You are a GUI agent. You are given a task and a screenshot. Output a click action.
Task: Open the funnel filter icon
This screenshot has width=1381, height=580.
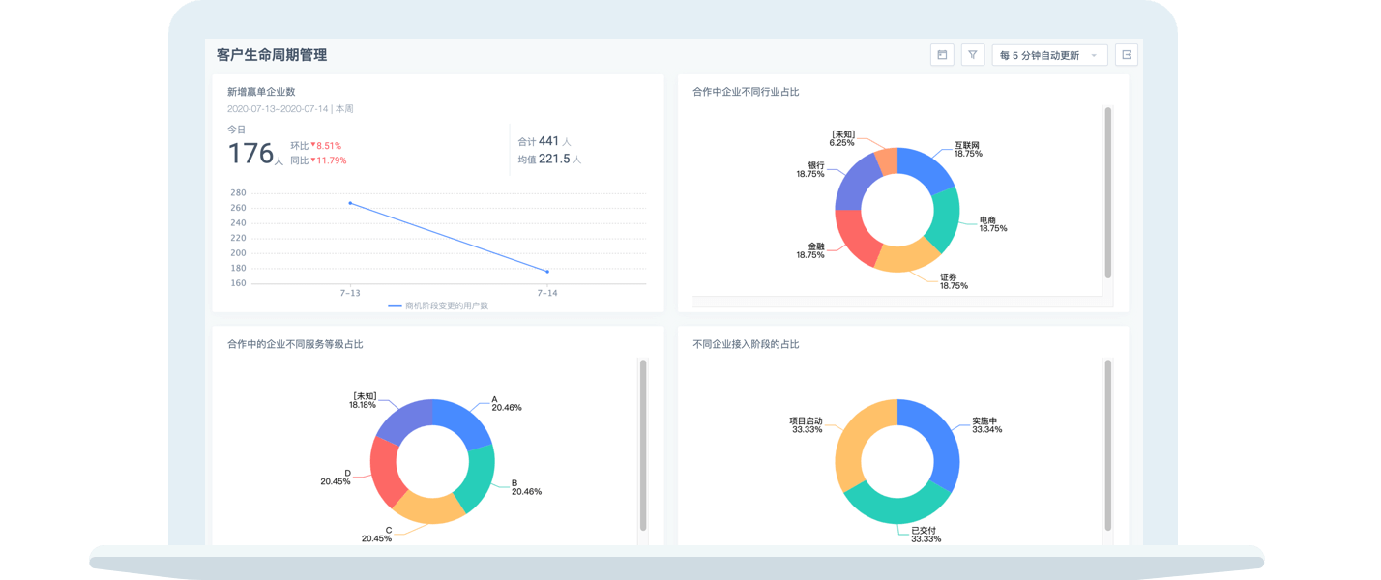point(972,55)
